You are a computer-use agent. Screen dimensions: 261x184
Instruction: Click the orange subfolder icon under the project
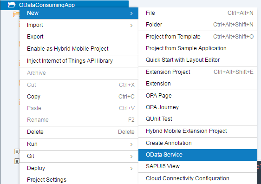click(x=16, y=14)
